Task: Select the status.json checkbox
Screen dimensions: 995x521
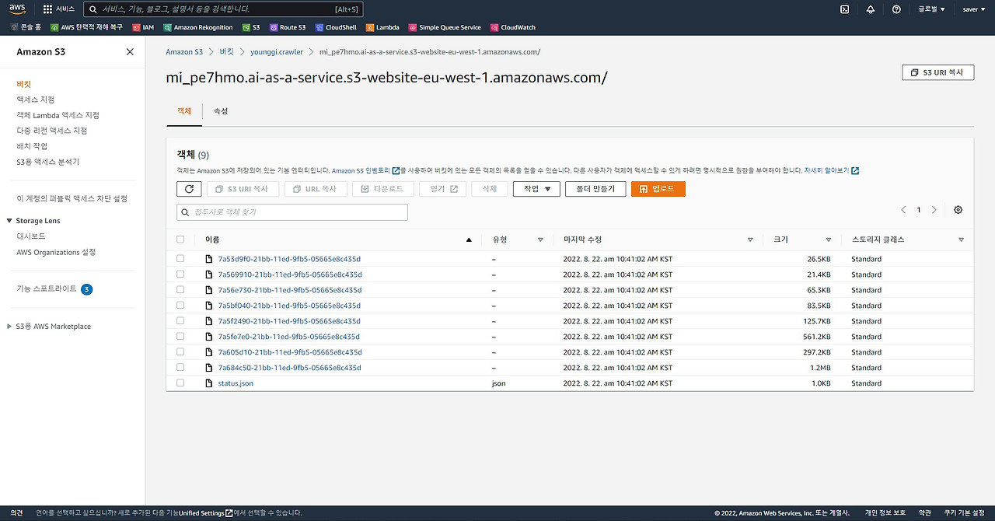Action: tap(180, 383)
